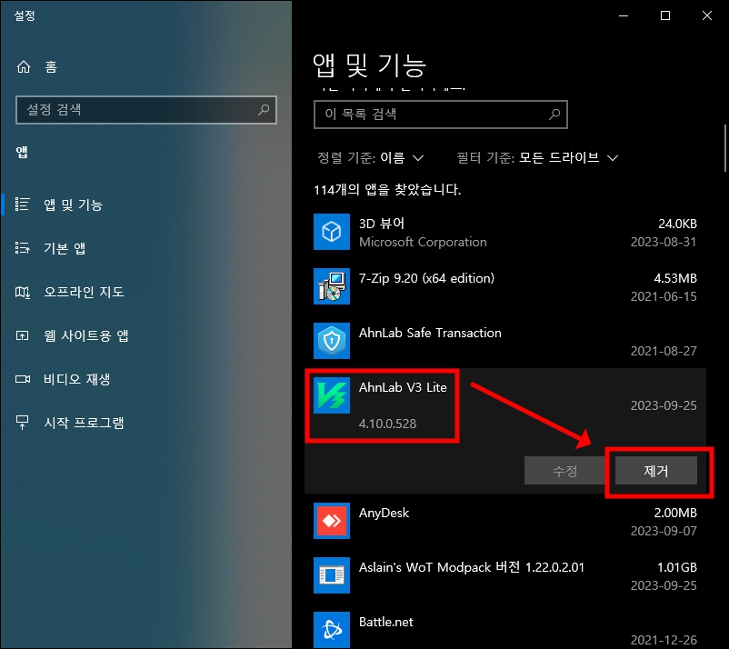Click the date 2023-09-07
This screenshot has width=729, height=649.
(664, 531)
